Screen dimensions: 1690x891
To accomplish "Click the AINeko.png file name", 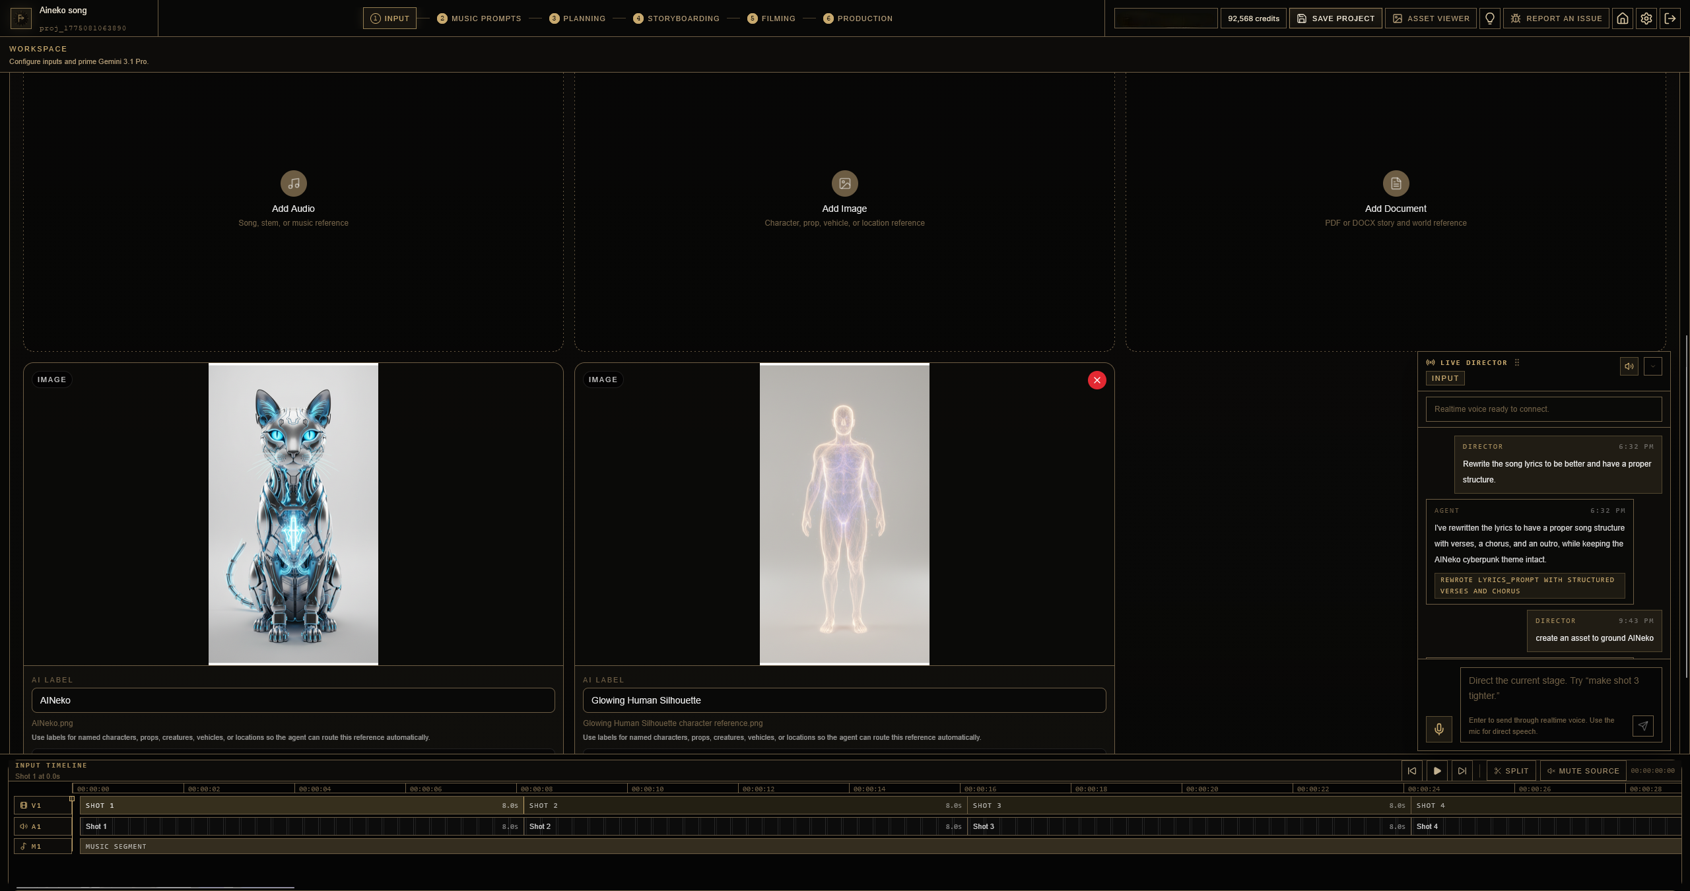I will 52,723.
